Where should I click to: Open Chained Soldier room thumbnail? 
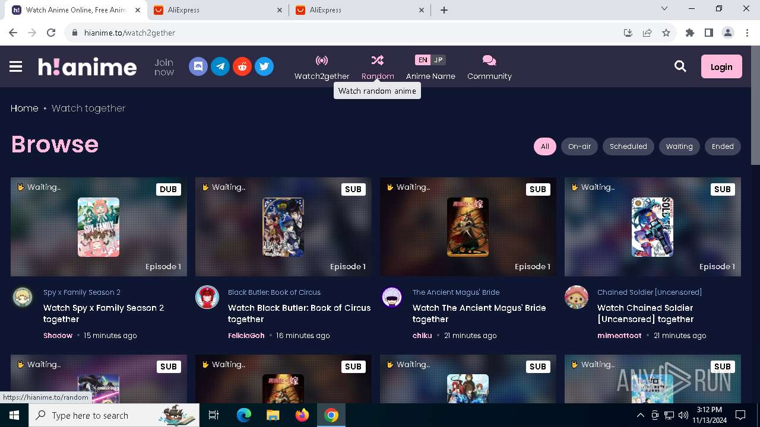tap(653, 227)
